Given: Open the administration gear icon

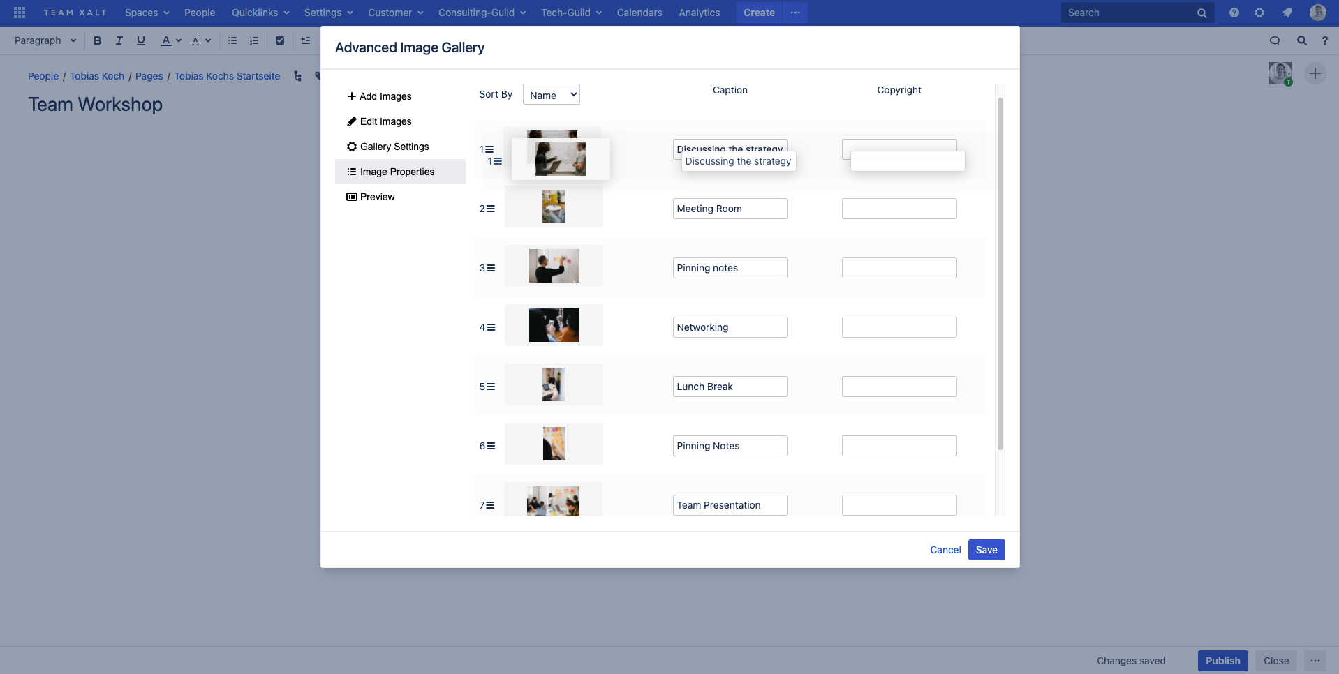Looking at the screenshot, I should 1259,13.
